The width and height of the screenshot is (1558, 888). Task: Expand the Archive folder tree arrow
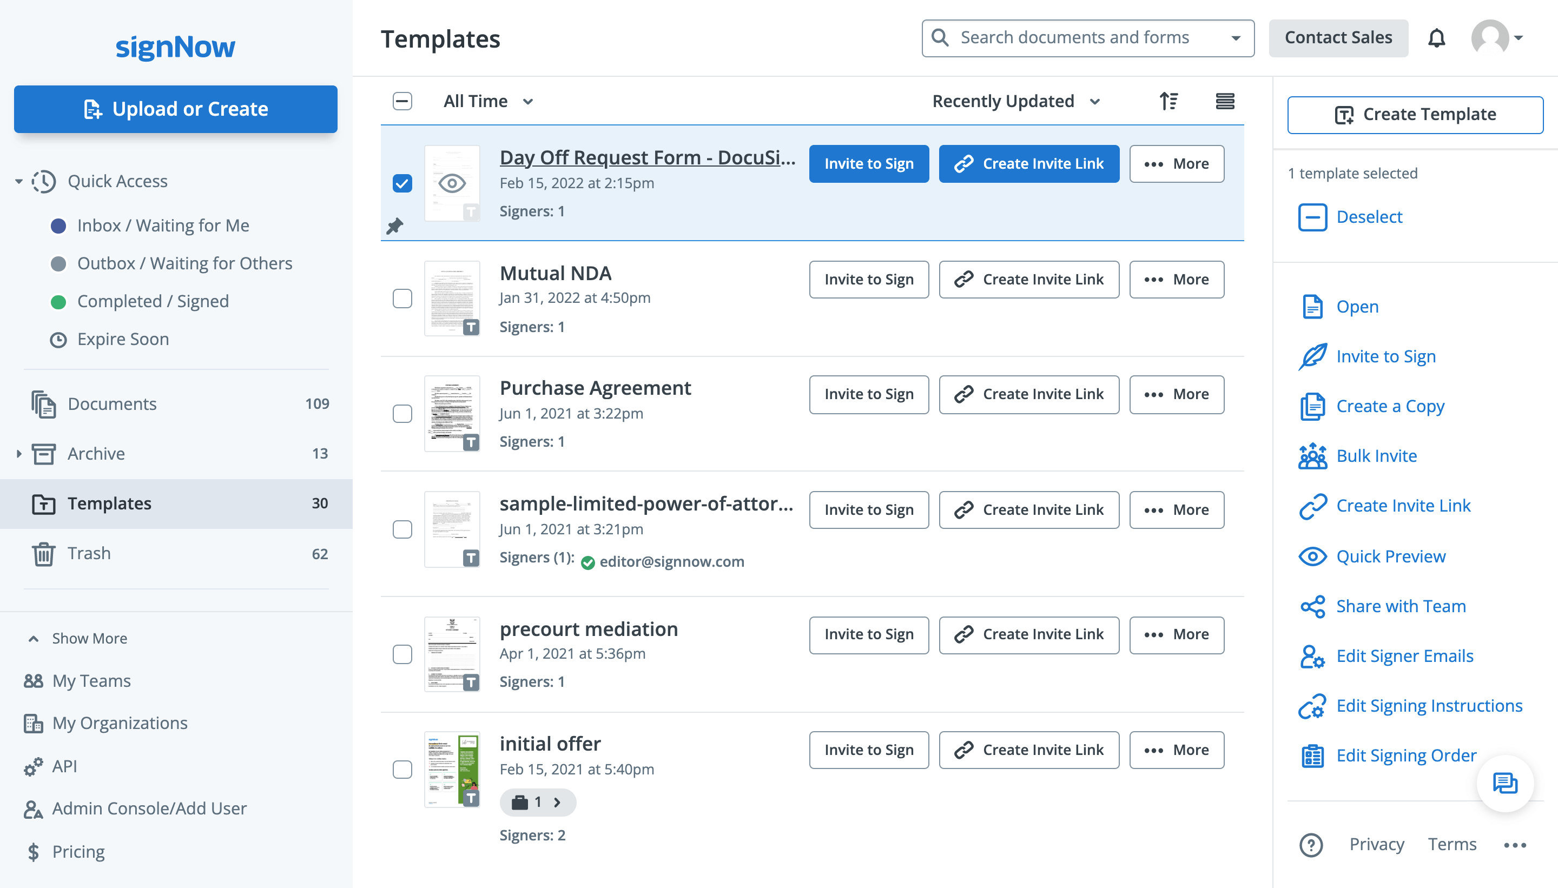tap(19, 454)
